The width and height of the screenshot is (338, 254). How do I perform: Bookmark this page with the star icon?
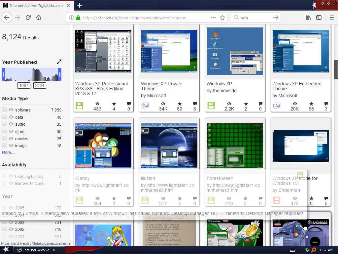222,18
